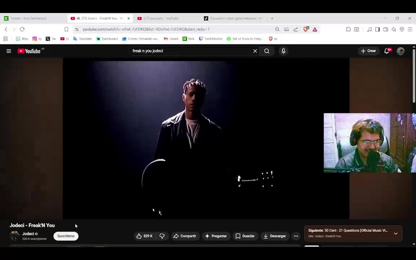Dislike the video with thumbs-down
This screenshot has width=416, height=260.
(162, 236)
